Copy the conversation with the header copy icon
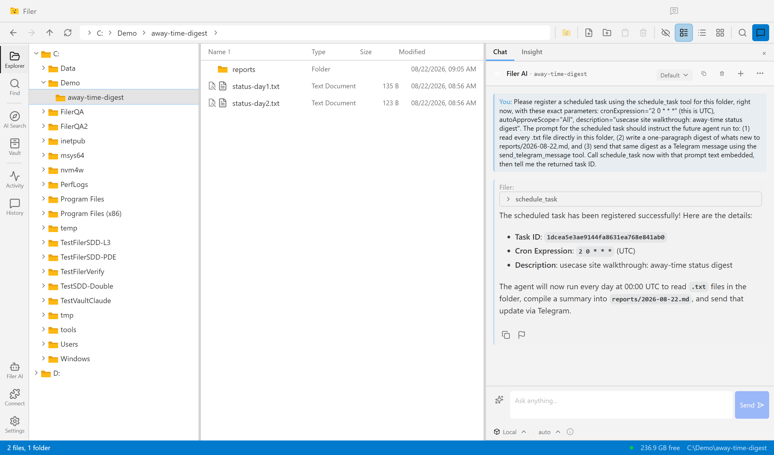774x455 pixels. click(x=704, y=74)
